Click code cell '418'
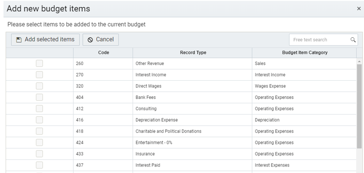This screenshot has height=173, width=364. [103, 131]
